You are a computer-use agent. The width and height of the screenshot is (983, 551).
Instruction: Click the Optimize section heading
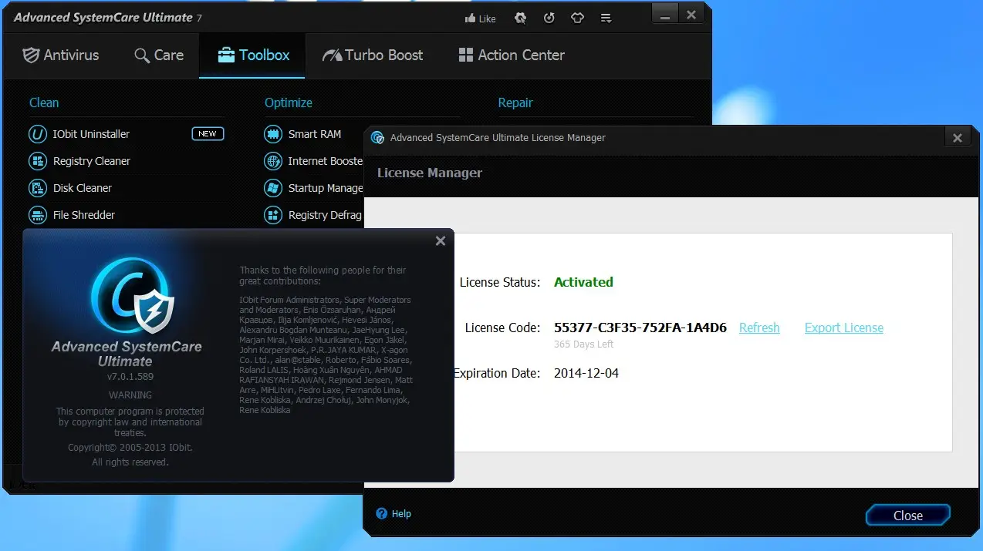289,102
